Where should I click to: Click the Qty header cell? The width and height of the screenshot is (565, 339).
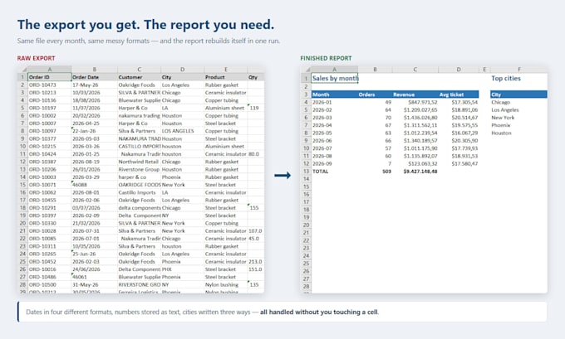tap(256, 77)
